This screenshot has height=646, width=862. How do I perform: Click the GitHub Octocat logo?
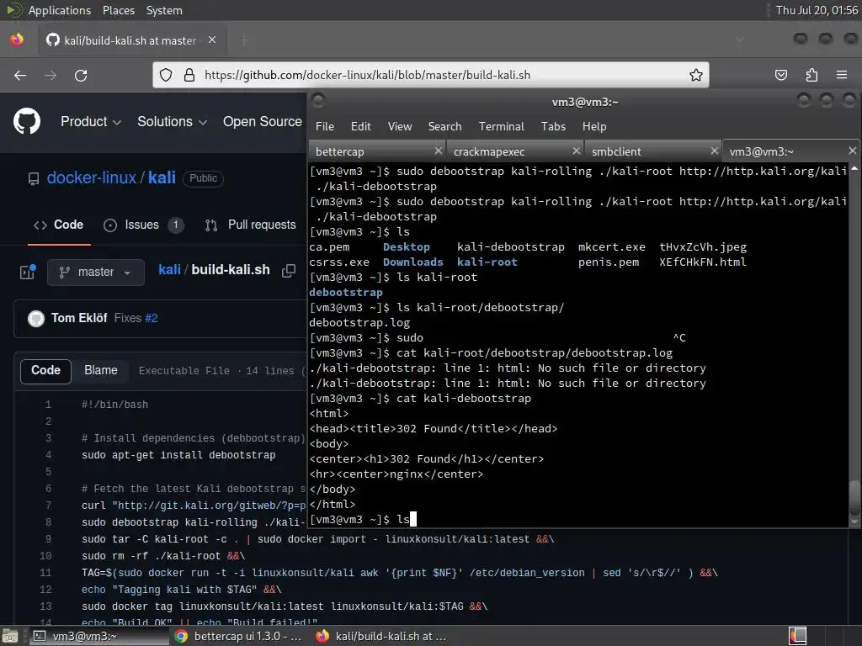click(27, 121)
